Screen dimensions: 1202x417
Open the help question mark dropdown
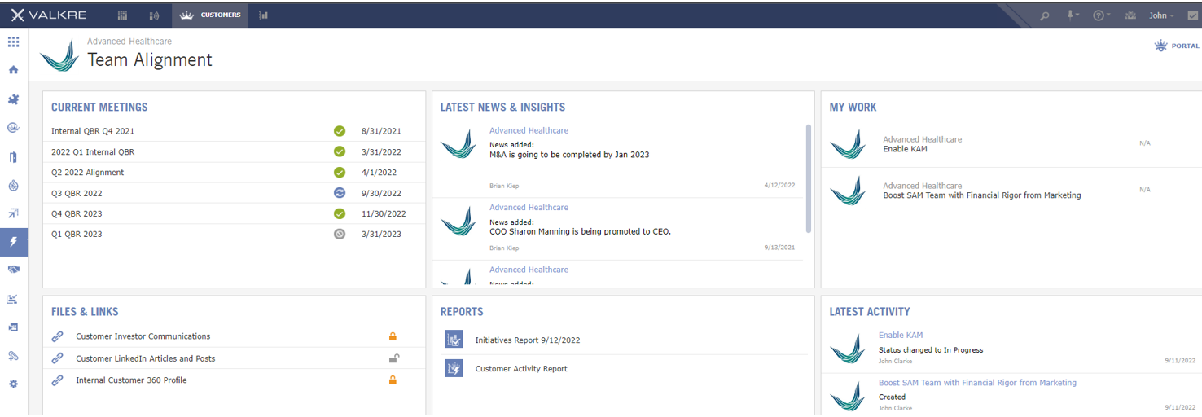click(x=1101, y=15)
